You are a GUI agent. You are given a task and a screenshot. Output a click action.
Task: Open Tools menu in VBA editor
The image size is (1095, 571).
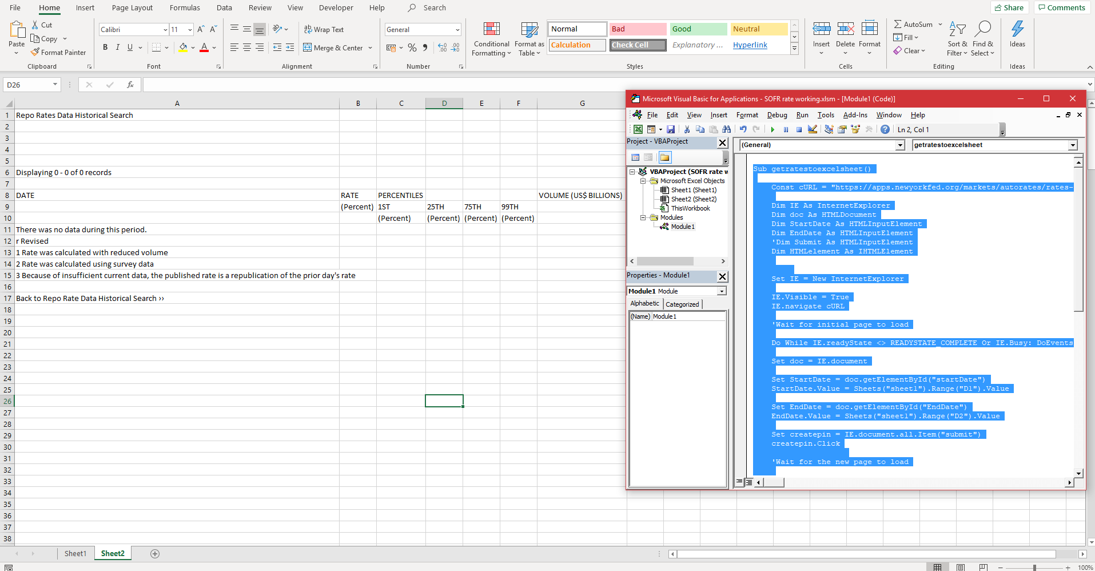click(826, 115)
